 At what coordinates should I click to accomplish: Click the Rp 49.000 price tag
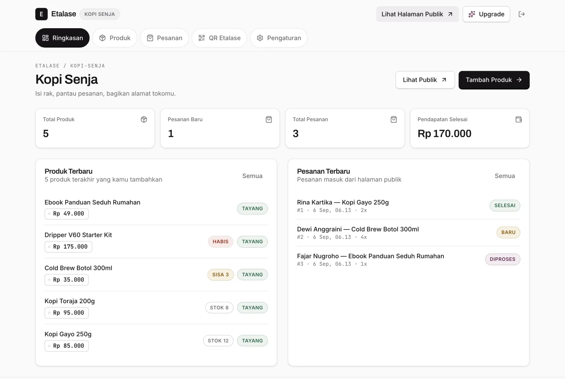coord(67,214)
